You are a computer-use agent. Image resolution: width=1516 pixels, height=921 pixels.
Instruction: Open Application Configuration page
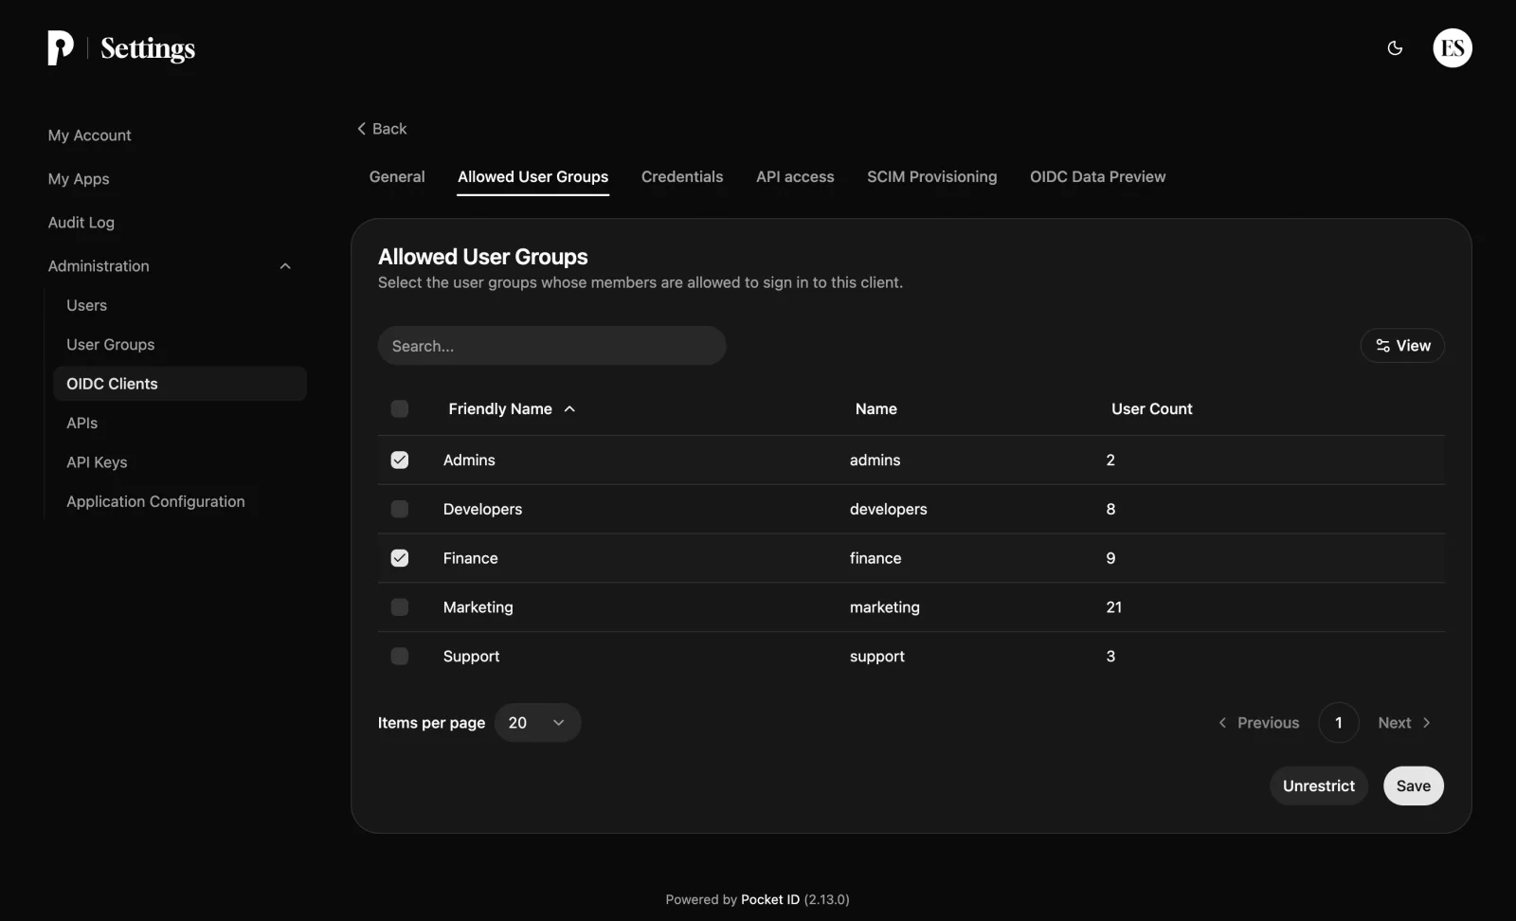pos(155,501)
